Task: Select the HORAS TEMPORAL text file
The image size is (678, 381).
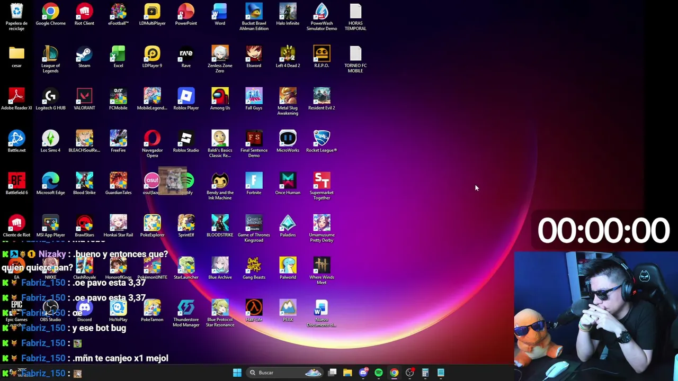Action: coord(355,17)
